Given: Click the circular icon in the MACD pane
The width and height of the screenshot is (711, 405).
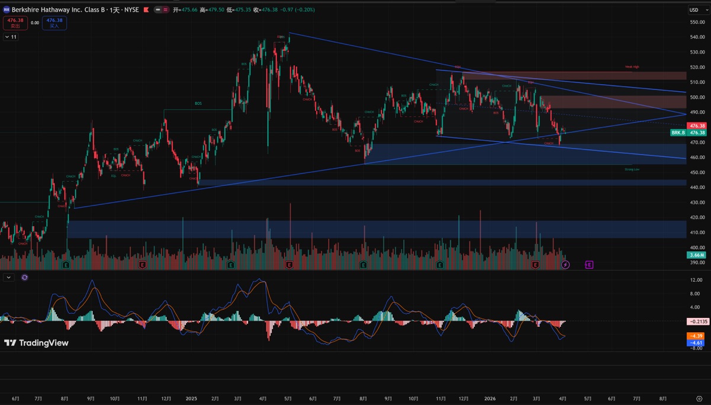Looking at the screenshot, I should (24, 277).
